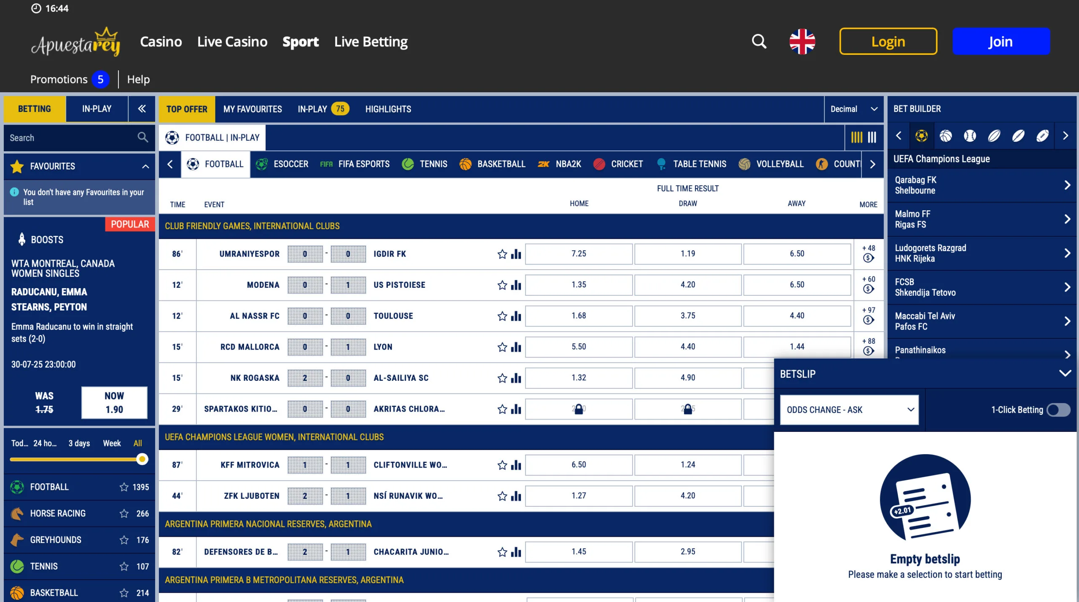1079x602 pixels.
Task: Select Table Tennis sport tab
Action: pyautogui.click(x=692, y=164)
